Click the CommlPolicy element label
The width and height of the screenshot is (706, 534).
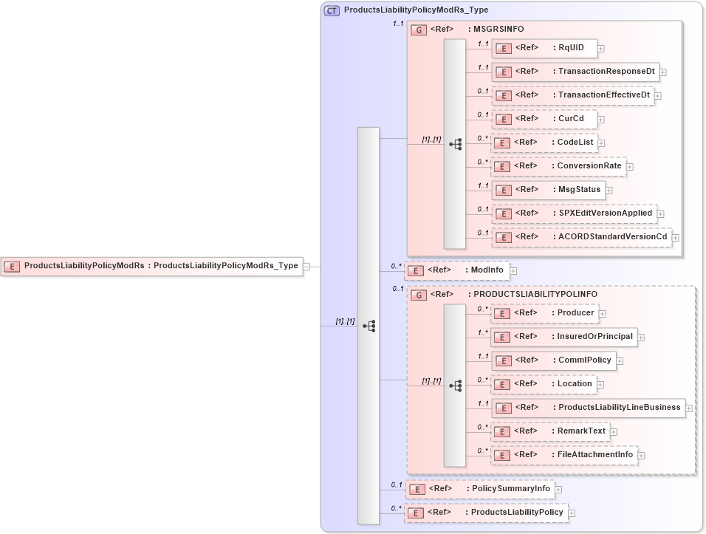[581, 360]
